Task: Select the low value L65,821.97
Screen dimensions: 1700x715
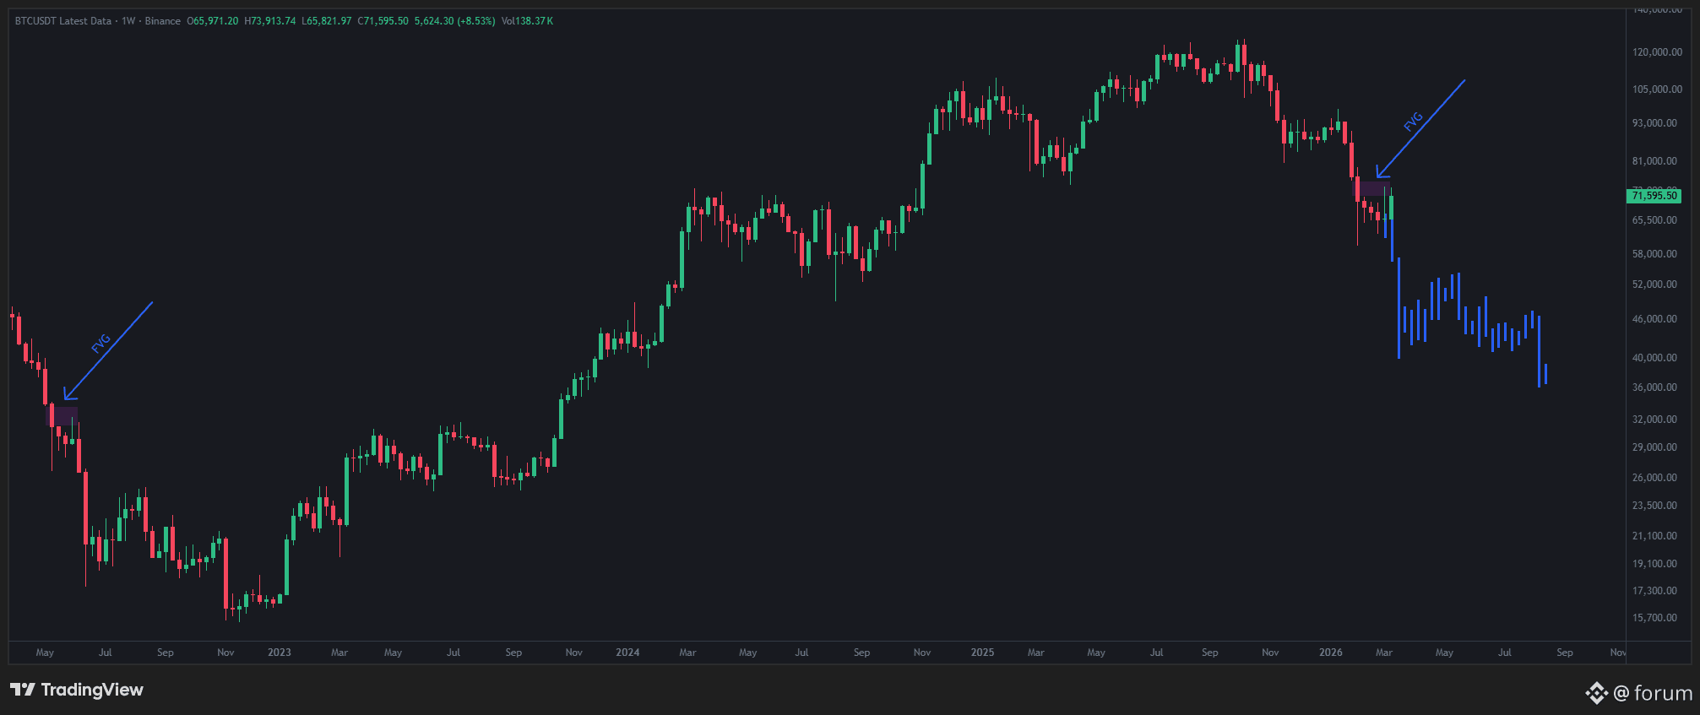Action: pyautogui.click(x=327, y=21)
